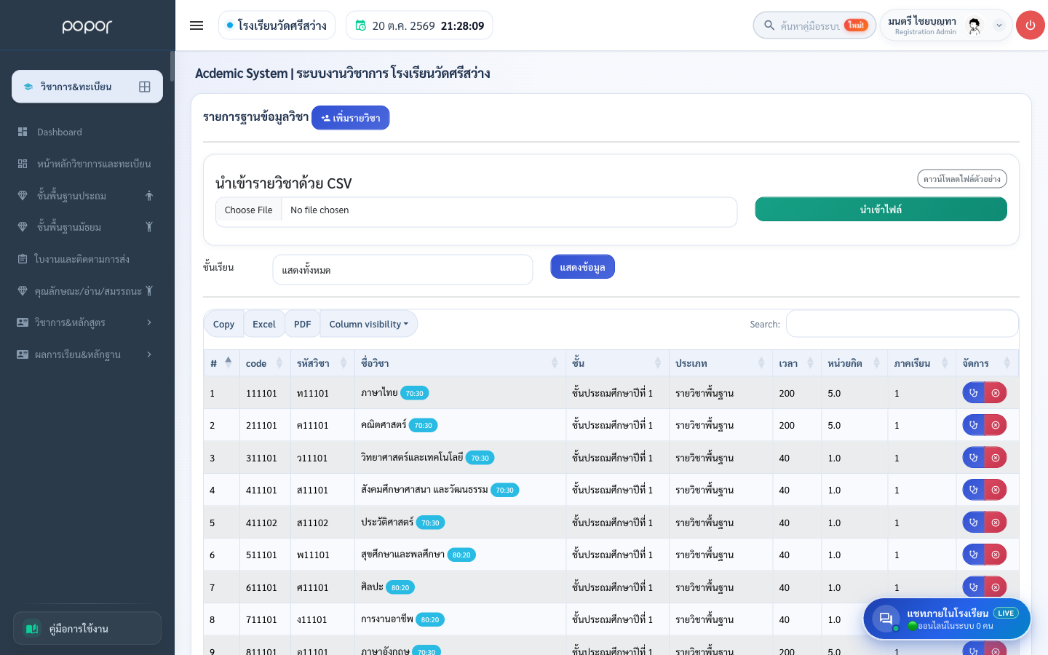
Task: Click the search magnifier icon in top bar
Action: [769, 25]
